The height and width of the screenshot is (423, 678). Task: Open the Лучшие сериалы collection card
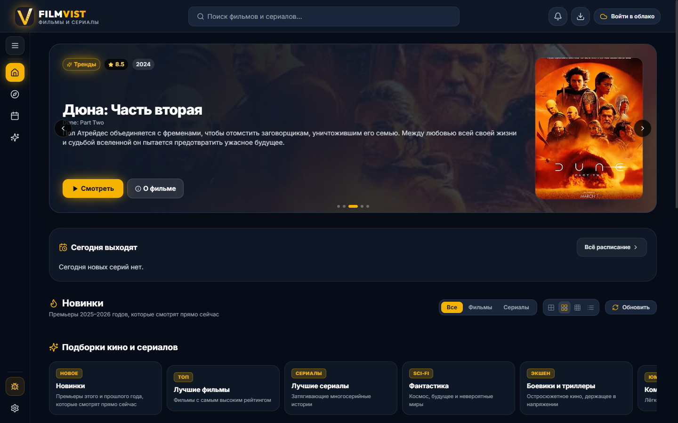point(341,388)
